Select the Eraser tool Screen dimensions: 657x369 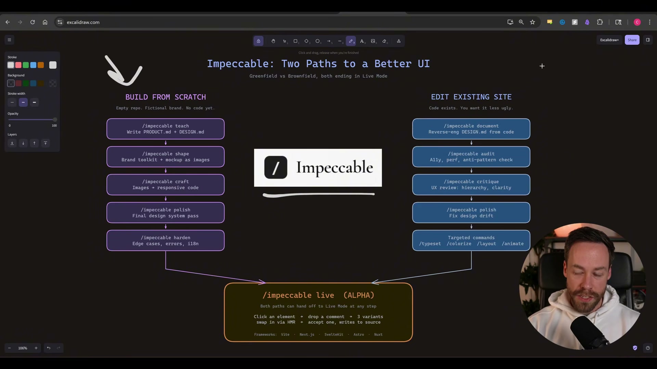coord(384,41)
